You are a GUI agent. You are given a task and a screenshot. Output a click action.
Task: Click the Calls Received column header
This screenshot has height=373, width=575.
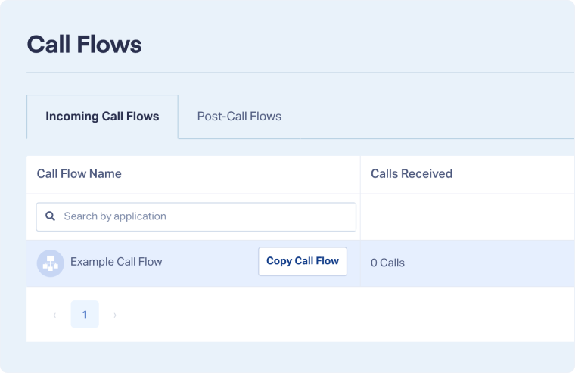pos(412,174)
